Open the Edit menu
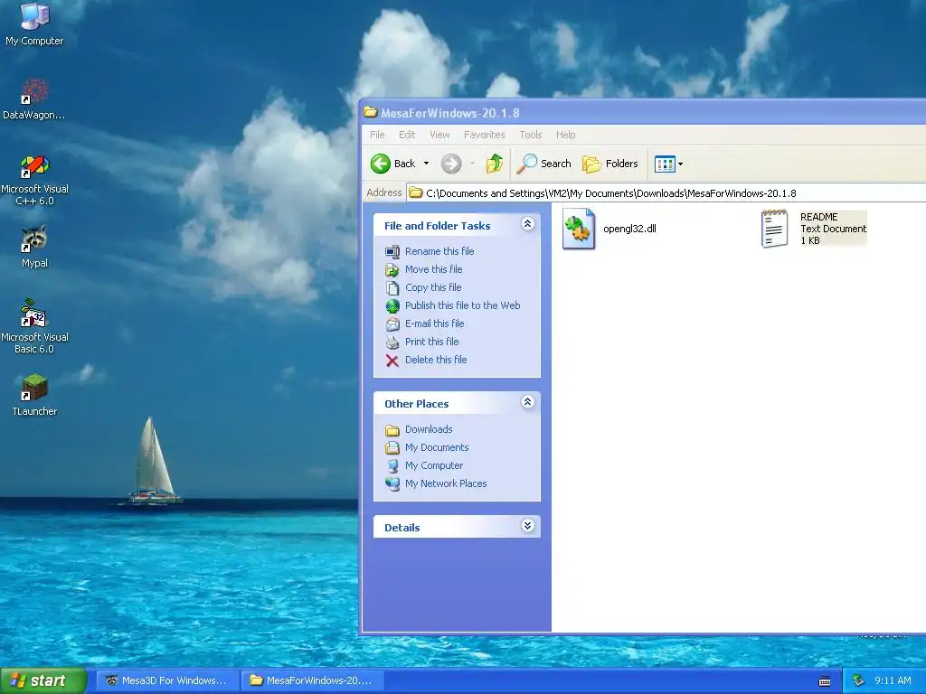926x694 pixels. (x=407, y=135)
